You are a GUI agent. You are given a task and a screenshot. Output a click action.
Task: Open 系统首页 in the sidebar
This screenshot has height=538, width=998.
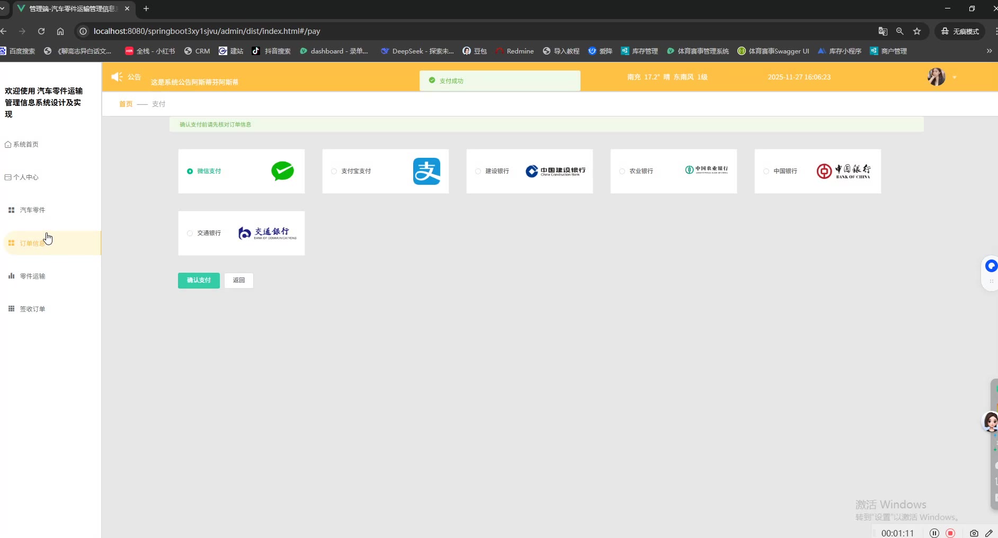[x=22, y=145]
